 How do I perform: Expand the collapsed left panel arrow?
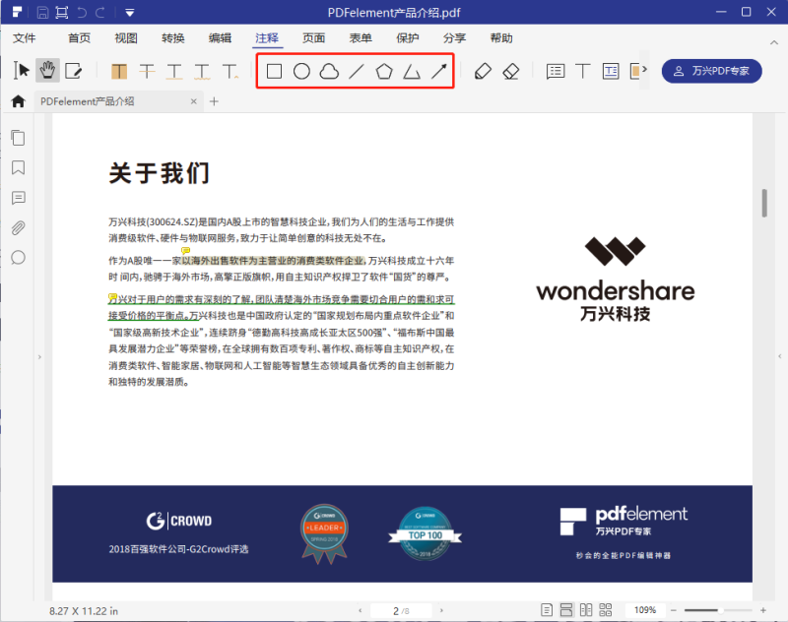pos(37,356)
